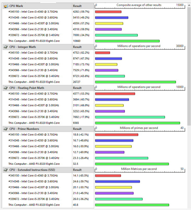The image size is (191, 210).
Task: Select i3-2130 row under CPU Mark
Action: click(x=48, y=29)
